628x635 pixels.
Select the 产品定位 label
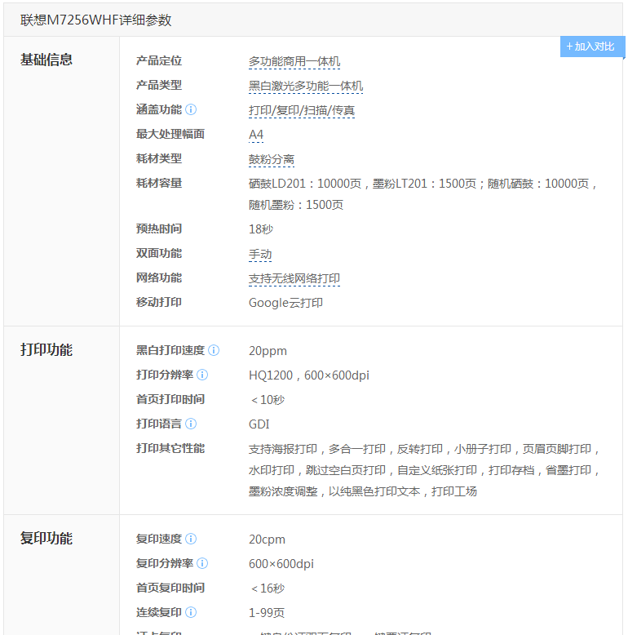(x=159, y=60)
